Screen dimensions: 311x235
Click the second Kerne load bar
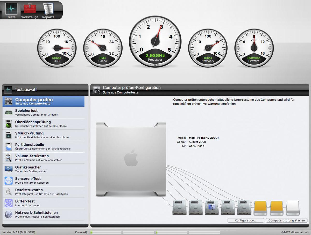(x=139, y=232)
